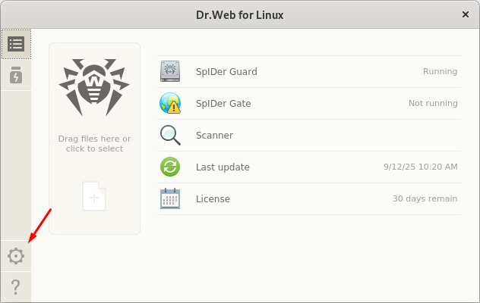Open the Scanner label
Screen dimensions: 480x303
click(215, 136)
